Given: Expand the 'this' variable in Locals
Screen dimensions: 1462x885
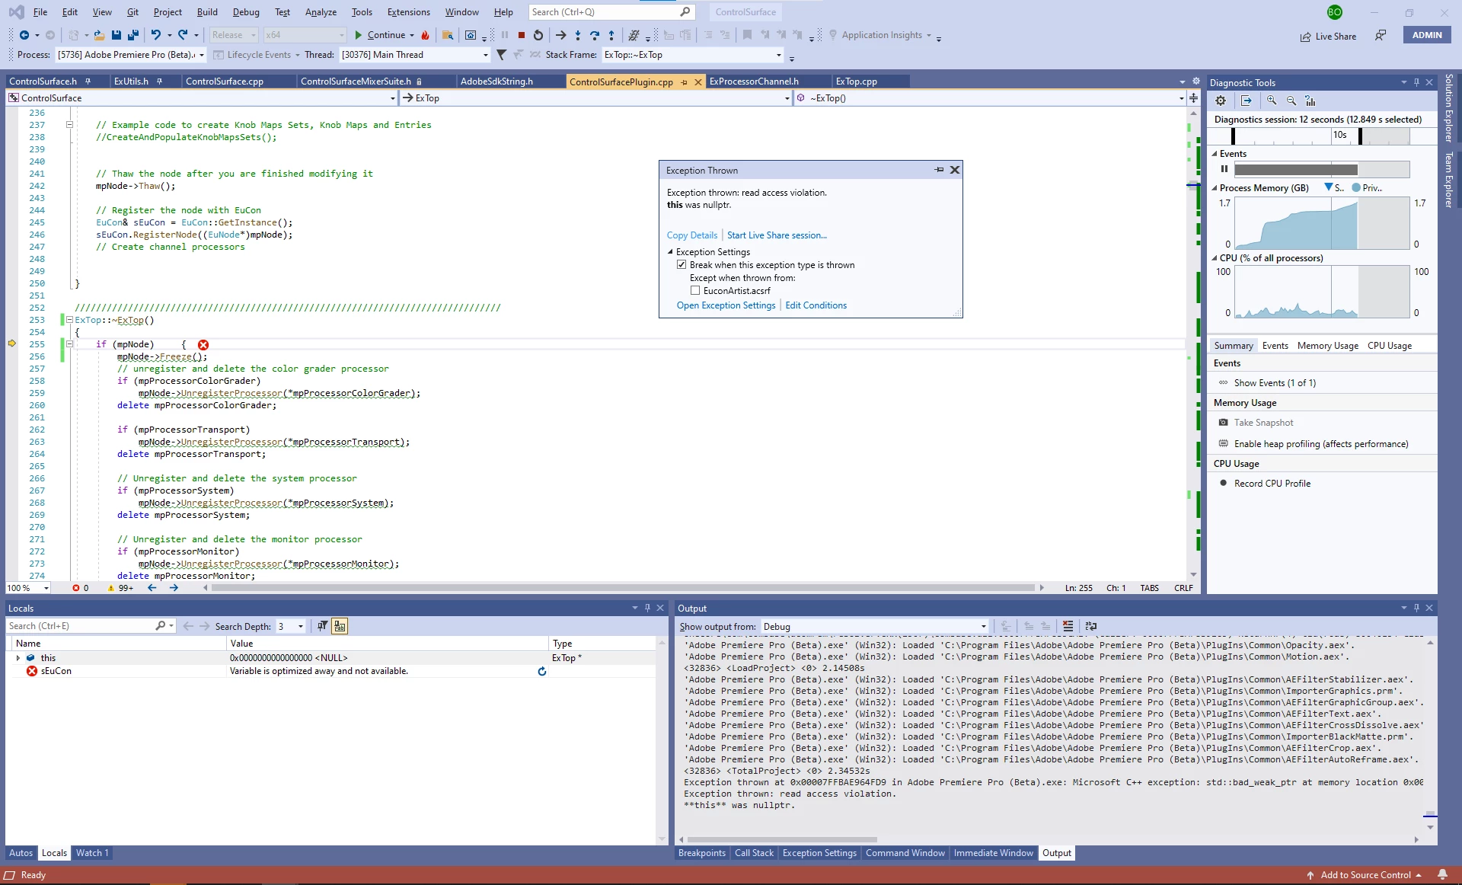Looking at the screenshot, I should [x=18, y=658].
